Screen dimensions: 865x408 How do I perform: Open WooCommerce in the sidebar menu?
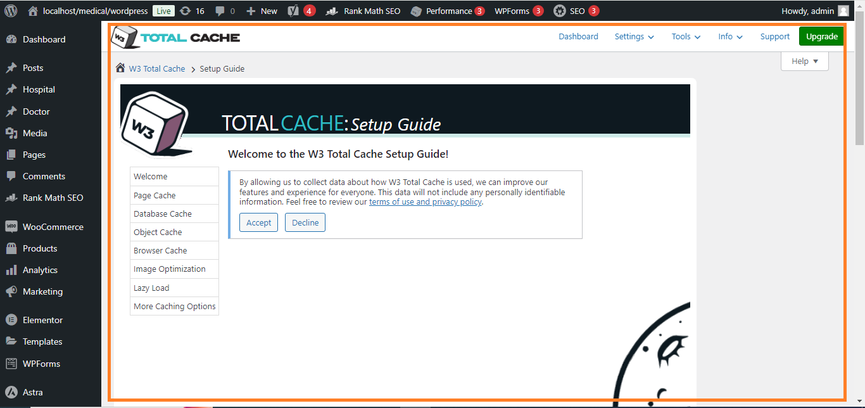point(53,227)
